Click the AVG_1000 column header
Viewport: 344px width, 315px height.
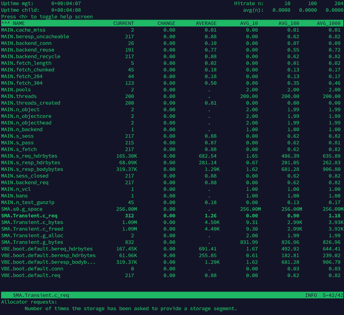[x=330, y=23]
